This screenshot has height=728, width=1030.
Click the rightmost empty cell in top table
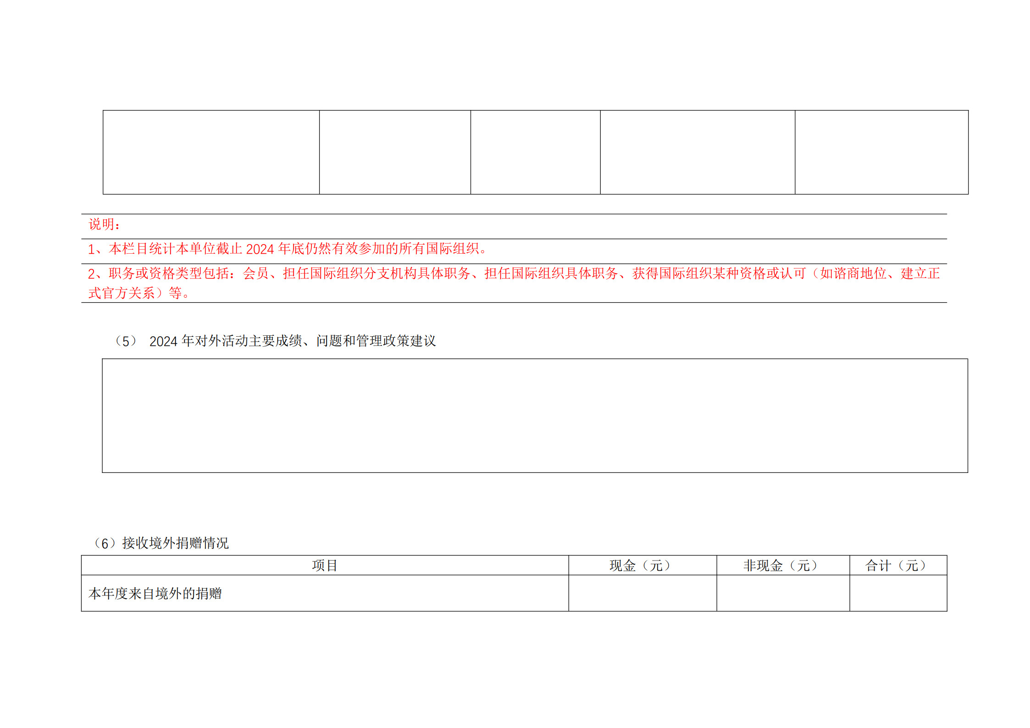[881, 152]
